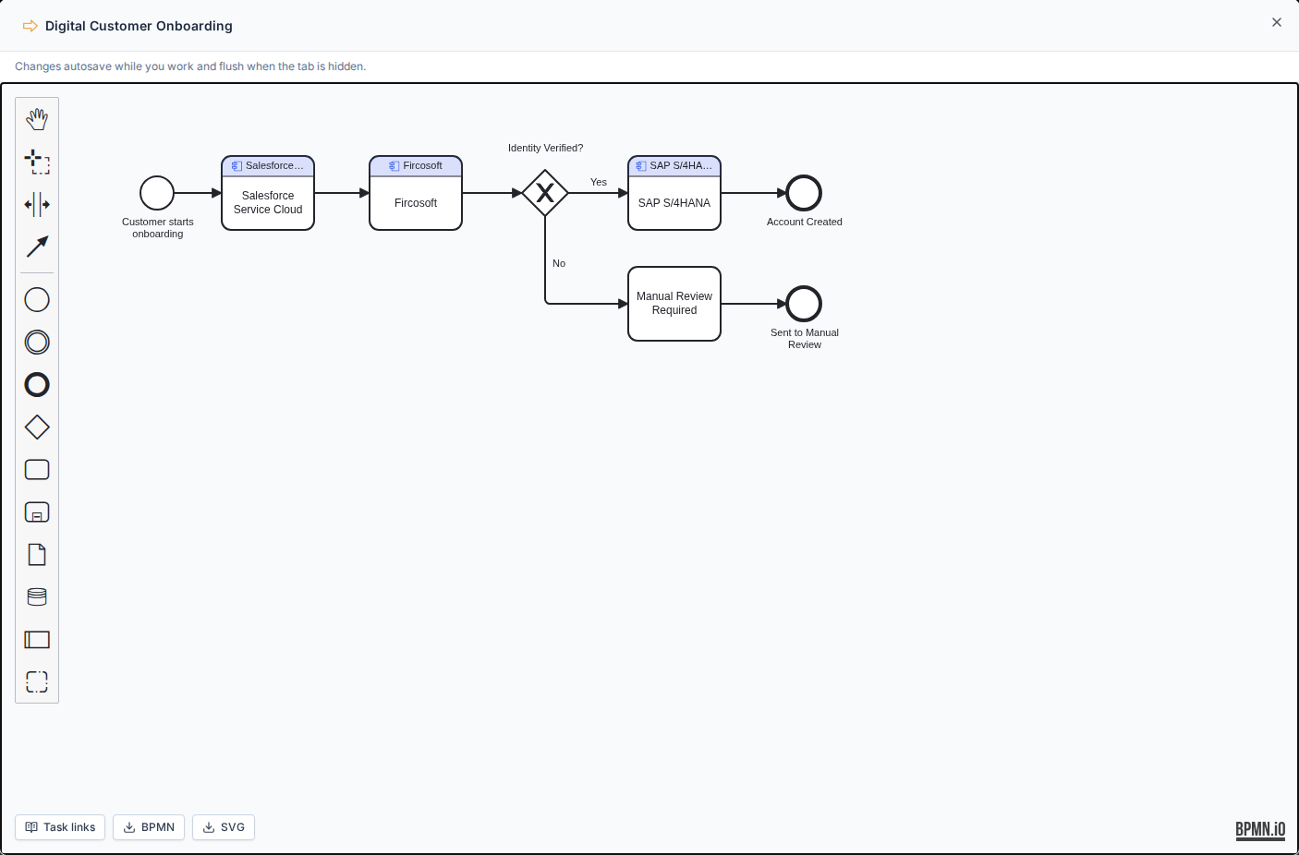Screen dimensions: 1299x855
Task: Select the Manual Review Required task
Action: 674,304
